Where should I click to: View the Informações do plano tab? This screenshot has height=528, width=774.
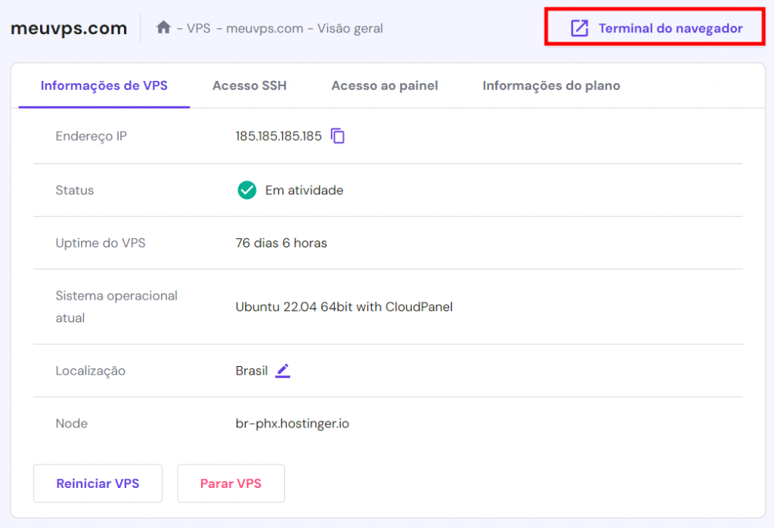[551, 85]
